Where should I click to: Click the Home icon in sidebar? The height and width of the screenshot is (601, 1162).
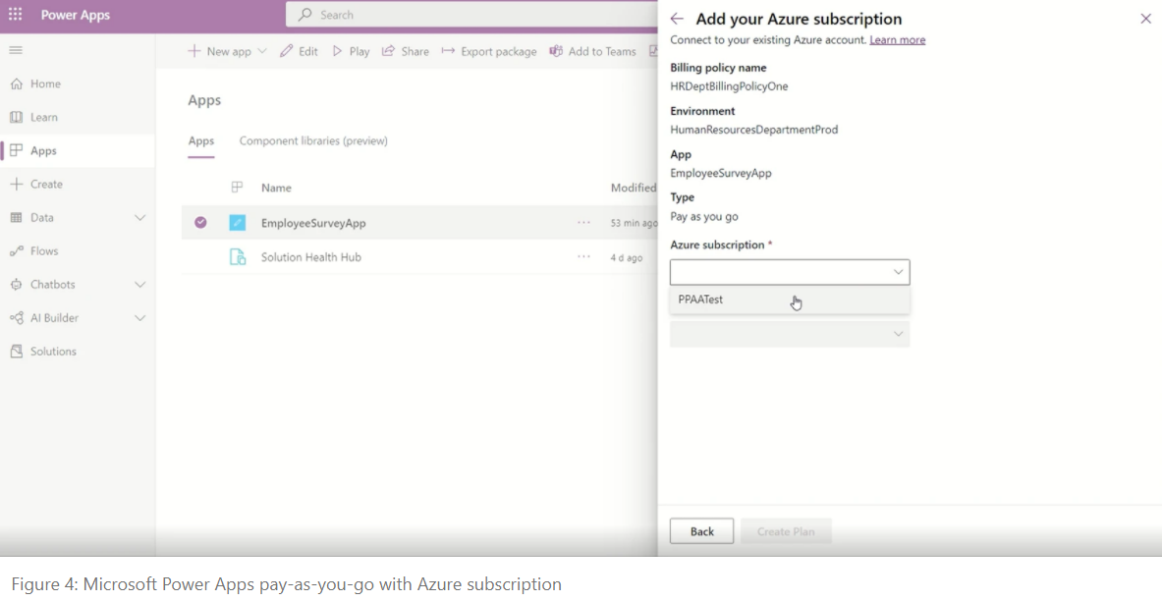pyautogui.click(x=17, y=83)
